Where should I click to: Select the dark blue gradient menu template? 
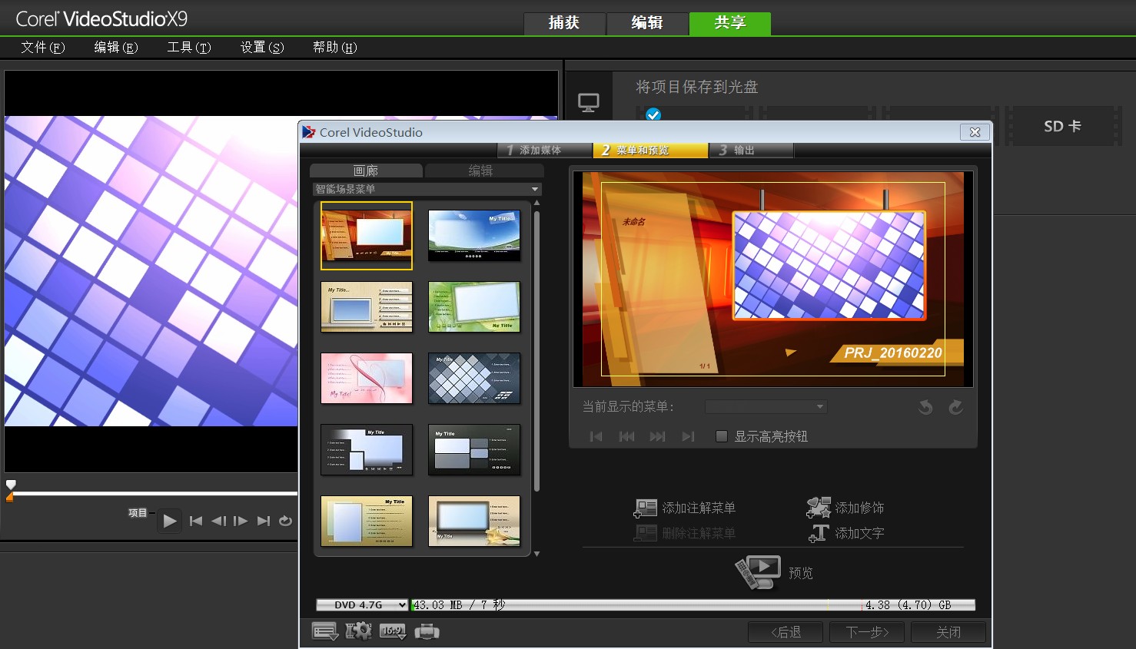tap(367, 450)
